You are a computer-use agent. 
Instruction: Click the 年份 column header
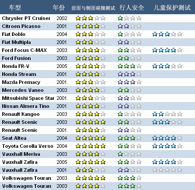click(58, 8)
